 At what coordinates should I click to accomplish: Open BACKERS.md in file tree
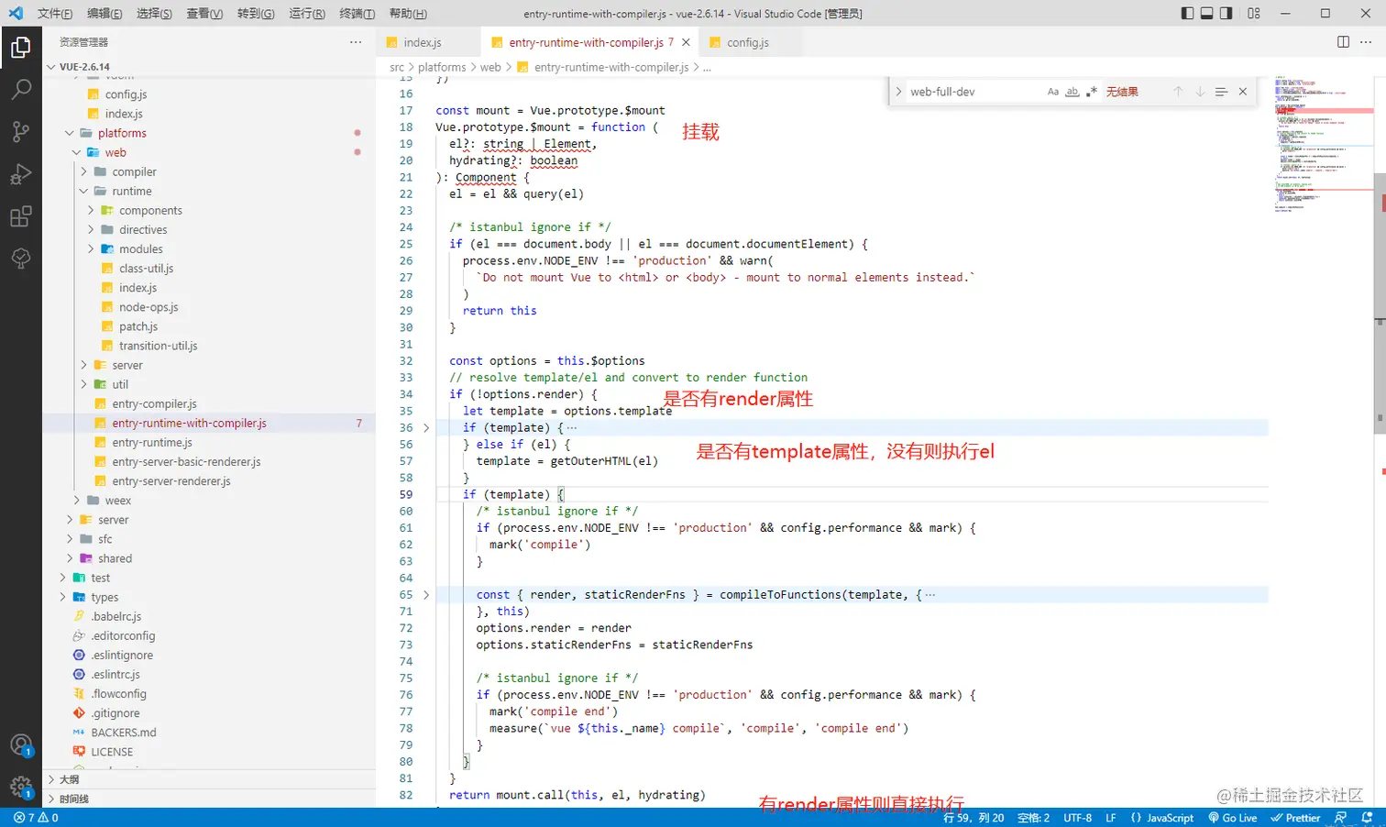pos(124,733)
